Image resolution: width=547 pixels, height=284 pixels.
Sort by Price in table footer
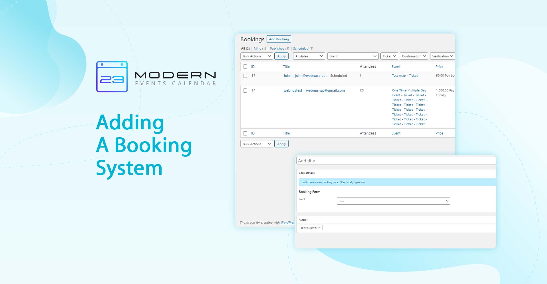439,133
